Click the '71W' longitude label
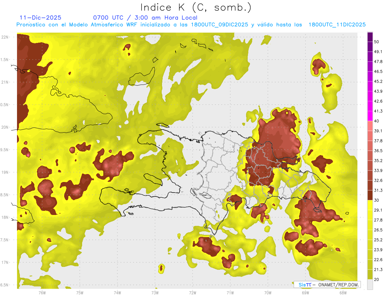Image resolution: width=385 pixels, height=297 pixels. coord(230,293)
